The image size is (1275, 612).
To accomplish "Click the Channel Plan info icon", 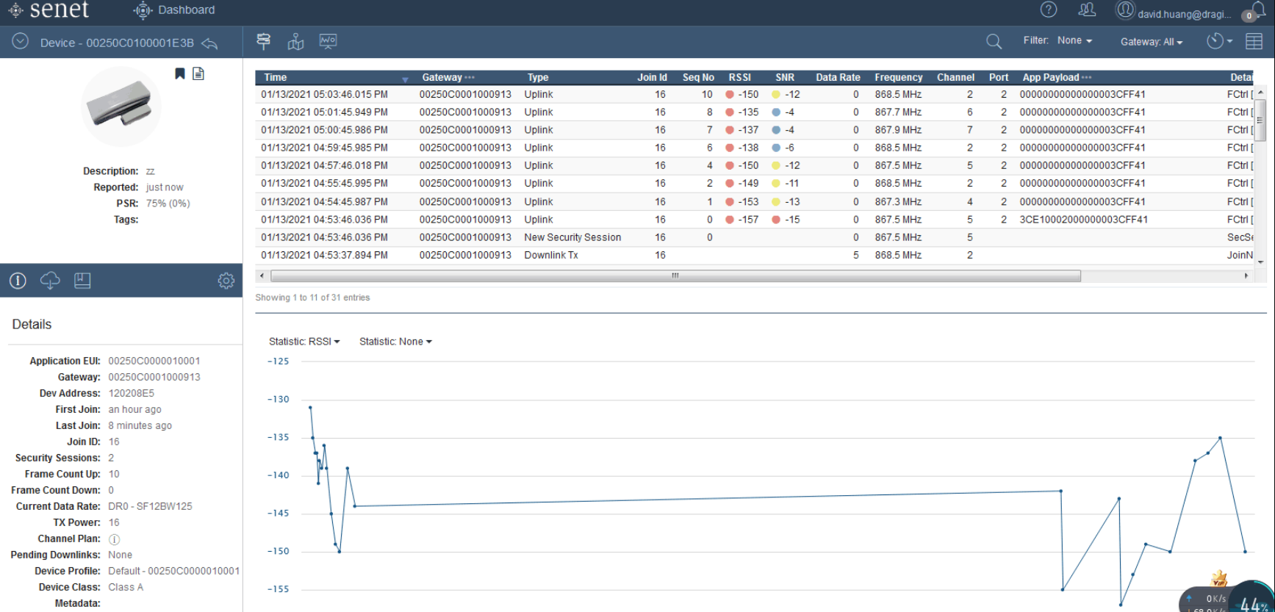I will coord(115,539).
